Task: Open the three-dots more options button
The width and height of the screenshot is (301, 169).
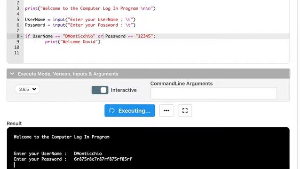Action: point(166,111)
